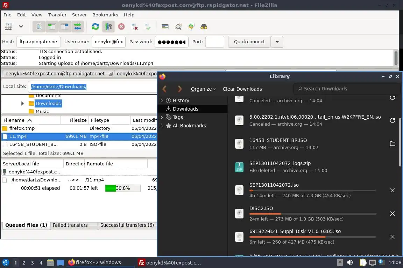
Task: Toggle transfer queue display
Action: pyautogui.click(x=77, y=27)
